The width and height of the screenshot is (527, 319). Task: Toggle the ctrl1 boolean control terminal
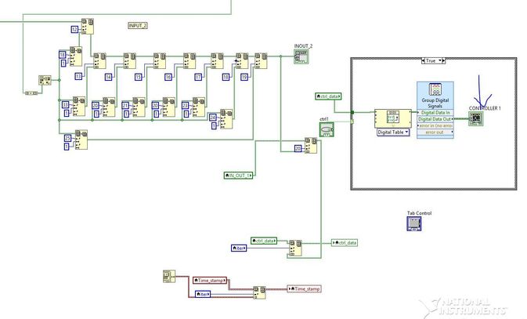pos(327,129)
